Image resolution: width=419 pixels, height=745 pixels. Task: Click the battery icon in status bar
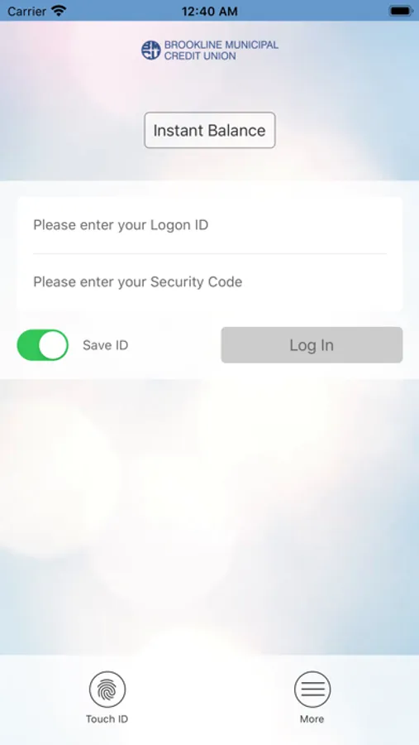401,11
